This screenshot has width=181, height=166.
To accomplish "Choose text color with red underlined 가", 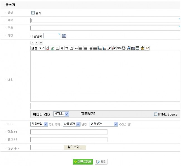I will [x=48, y=48].
